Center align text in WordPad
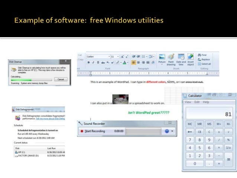This screenshot has height=178, width=237. pyautogui.click(x=139, y=62)
